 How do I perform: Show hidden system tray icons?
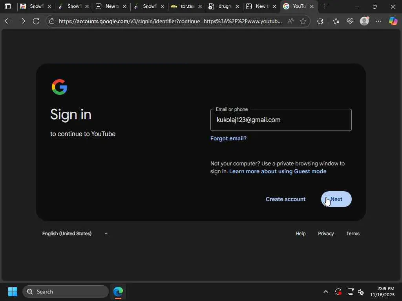coord(326,292)
